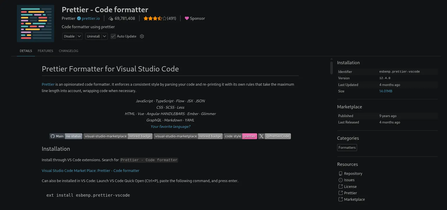Click the 'Prettier - Code formatter' inline code
Viewport: 447px width, 210px height.
click(149, 160)
